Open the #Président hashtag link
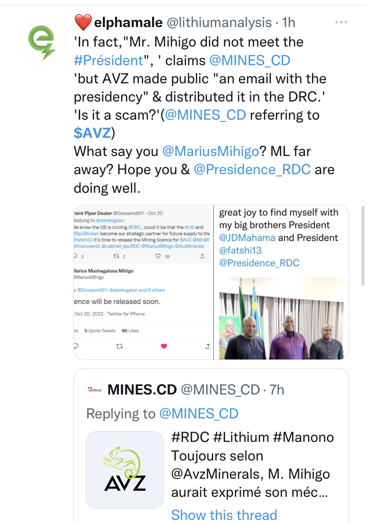 click(x=108, y=60)
